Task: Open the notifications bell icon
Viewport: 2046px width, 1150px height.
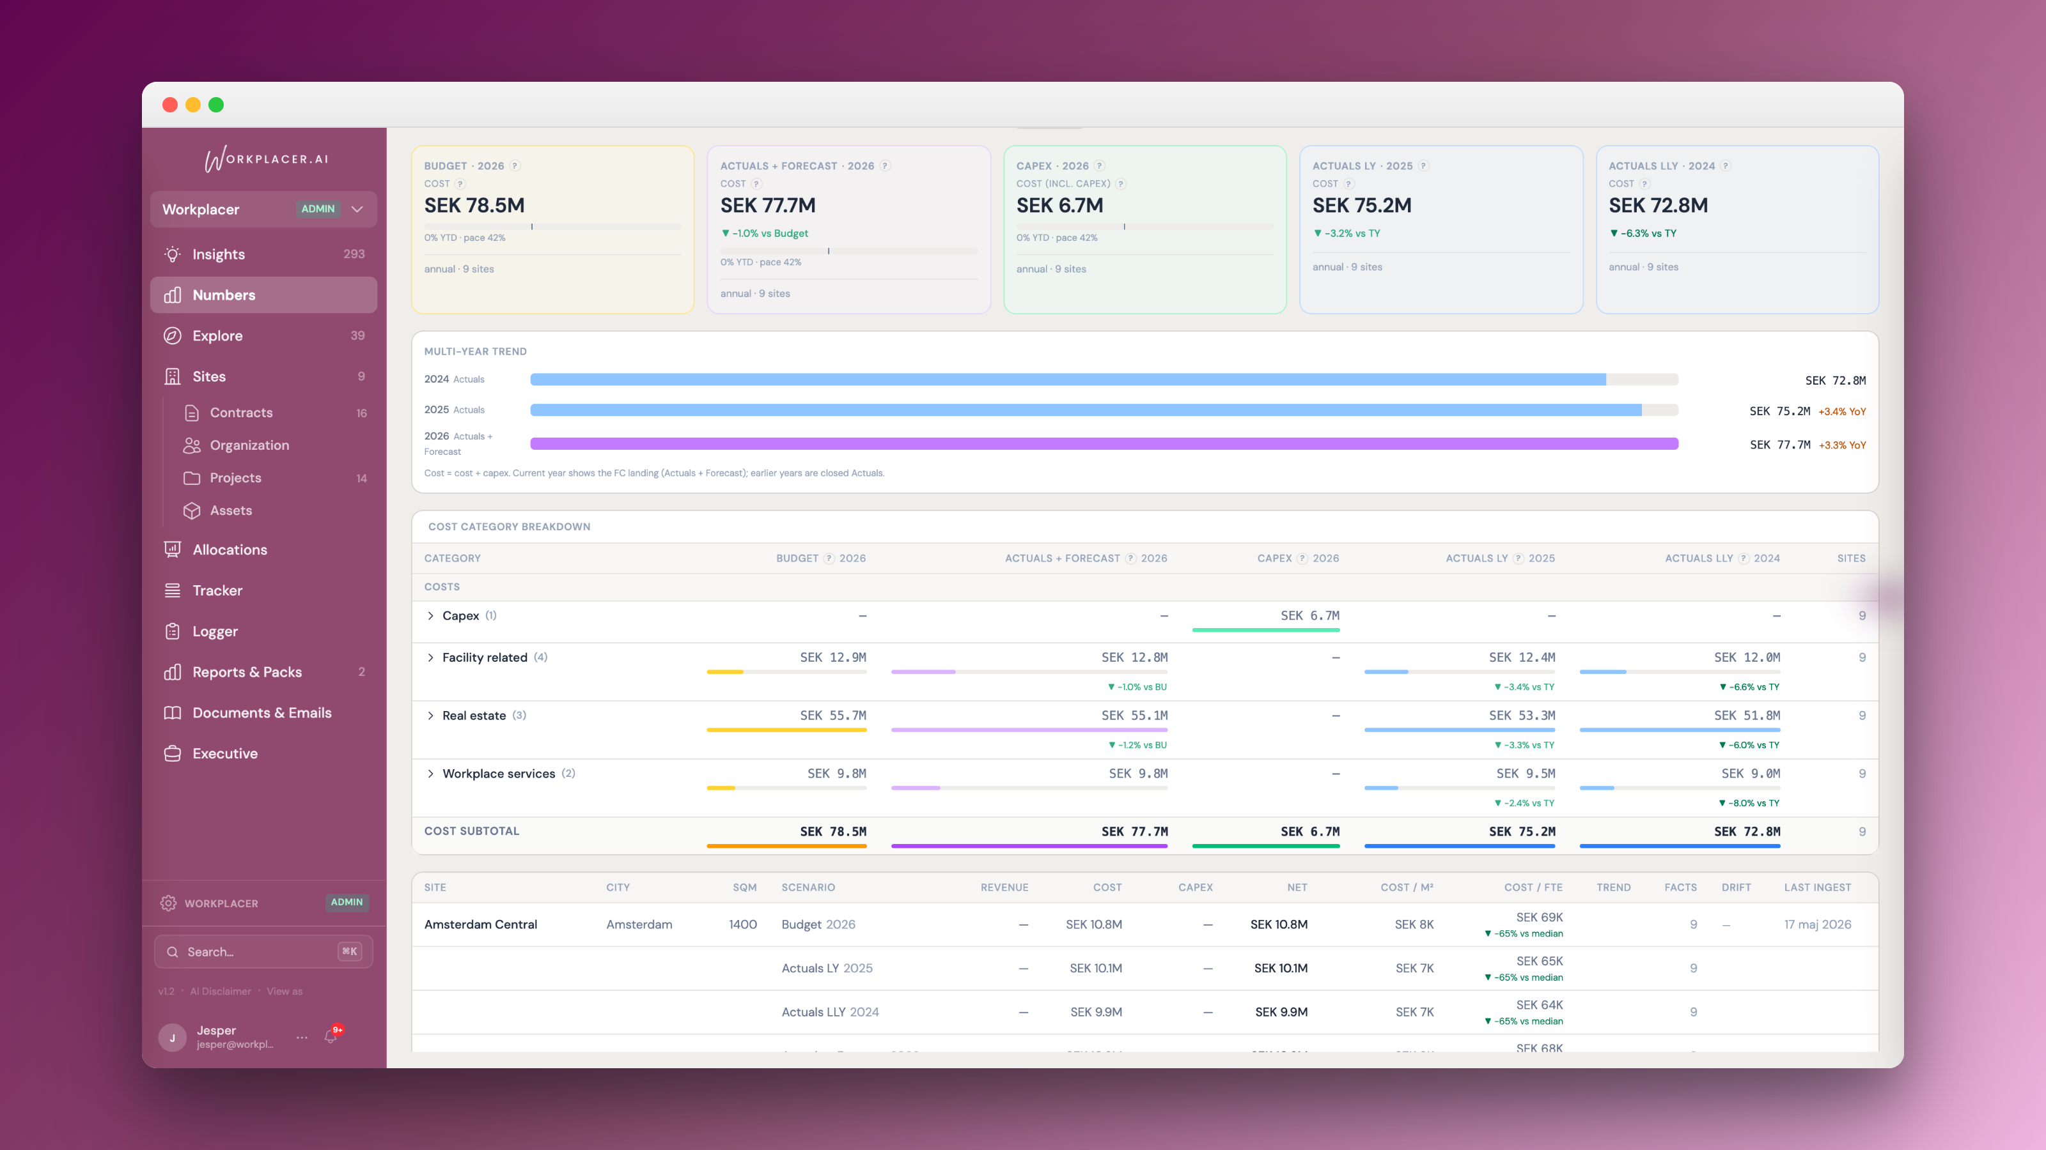Action: click(331, 1036)
